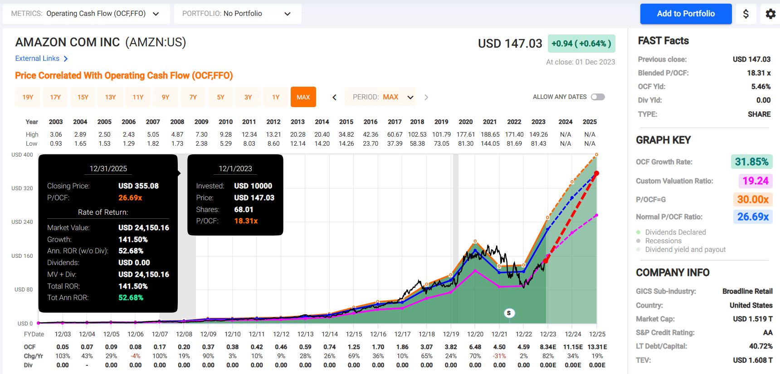Expand the Portfolio selection dropdown
The width and height of the screenshot is (780, 374).
point(237,14)
